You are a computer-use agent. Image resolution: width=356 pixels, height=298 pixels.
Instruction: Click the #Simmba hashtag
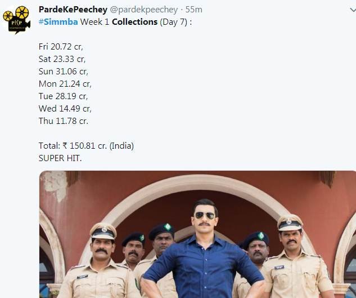(x=58, y=21)
